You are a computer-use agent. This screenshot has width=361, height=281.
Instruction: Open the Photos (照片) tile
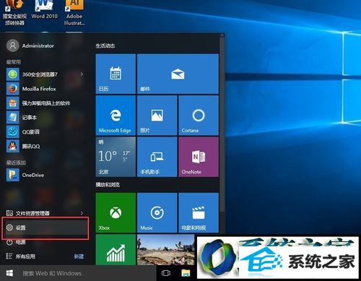point(157,116)
